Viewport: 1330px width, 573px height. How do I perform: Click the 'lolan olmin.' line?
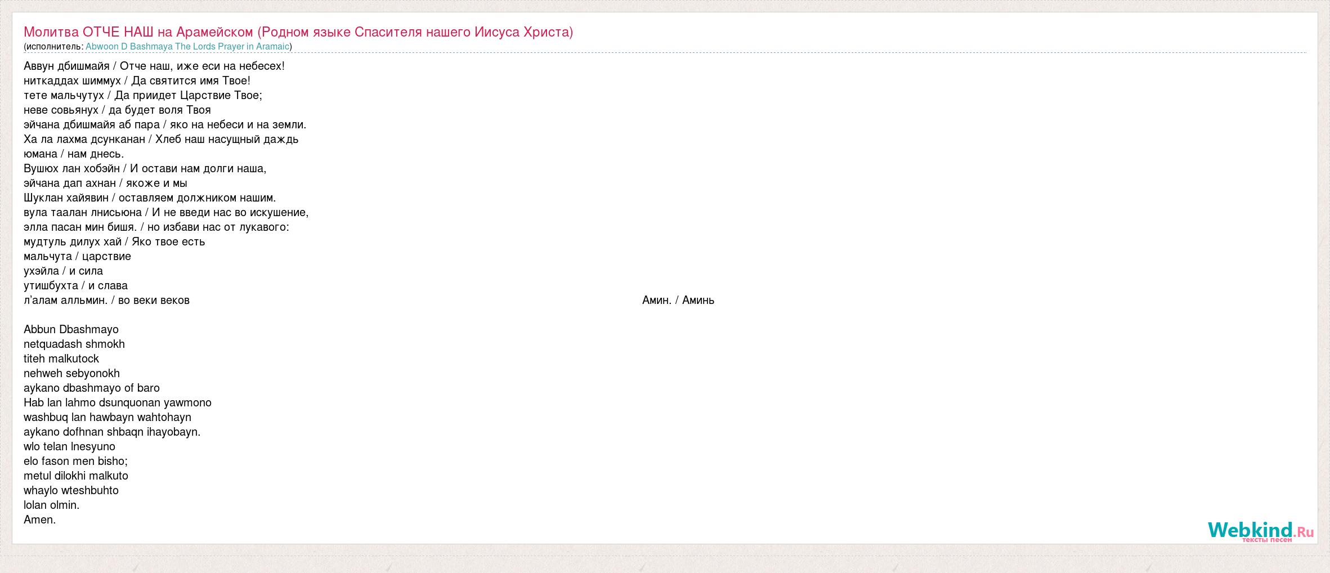(51, 505)
